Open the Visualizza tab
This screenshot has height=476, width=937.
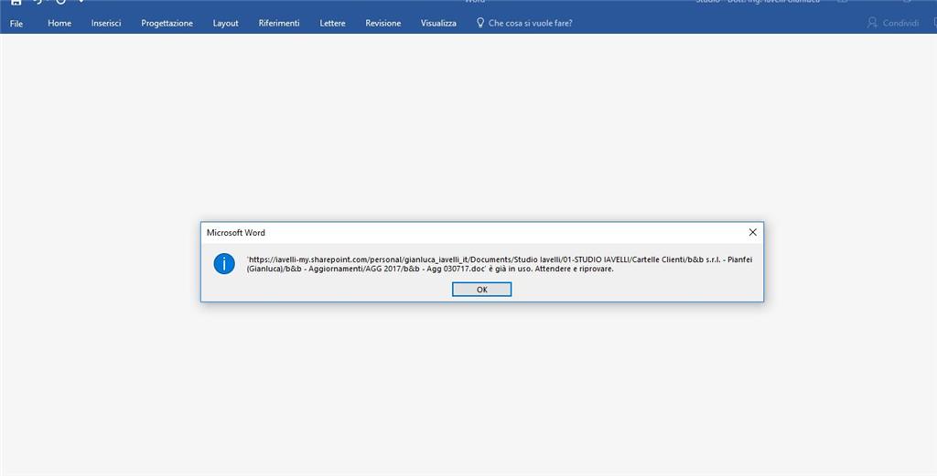438,23
